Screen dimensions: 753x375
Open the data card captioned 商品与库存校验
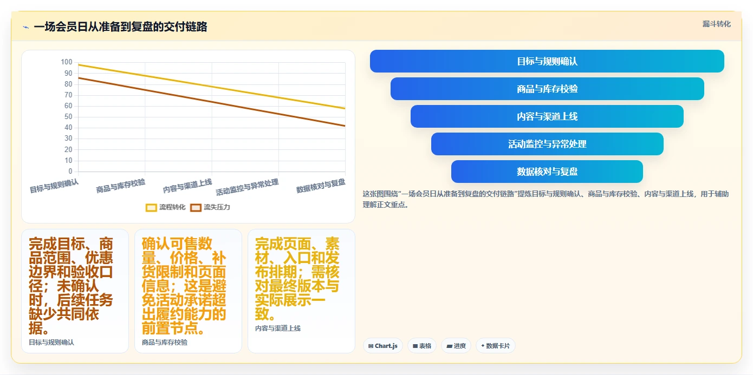pos(188,291)
